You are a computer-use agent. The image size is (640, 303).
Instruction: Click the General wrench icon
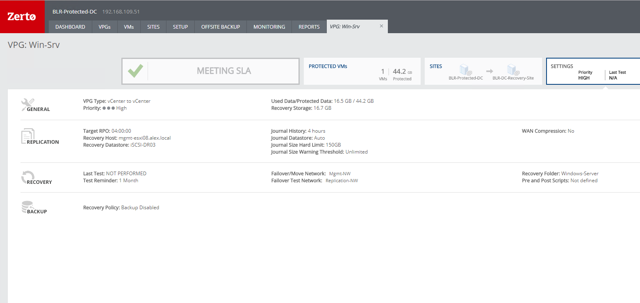click(x=27, y=104)
